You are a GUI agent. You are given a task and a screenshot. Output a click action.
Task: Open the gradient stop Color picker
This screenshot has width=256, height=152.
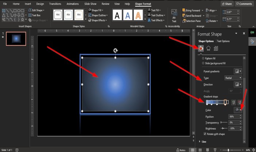(x=238, y=110)
